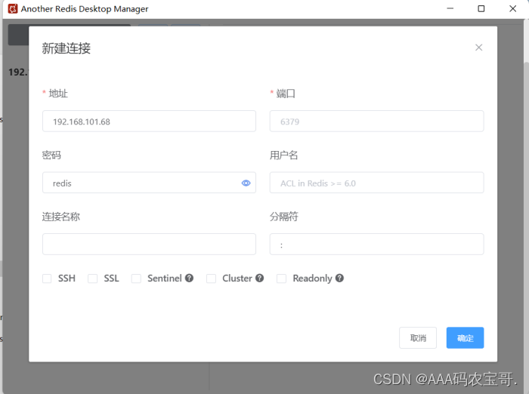Click the 取消 button
529x394 pixels.
[x=418, y=337]
